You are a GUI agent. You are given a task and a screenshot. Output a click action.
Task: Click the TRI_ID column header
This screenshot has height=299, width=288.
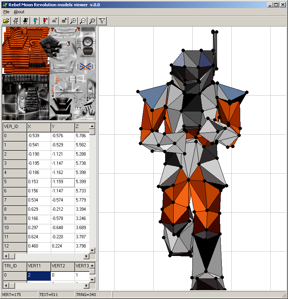click(15, 267)
